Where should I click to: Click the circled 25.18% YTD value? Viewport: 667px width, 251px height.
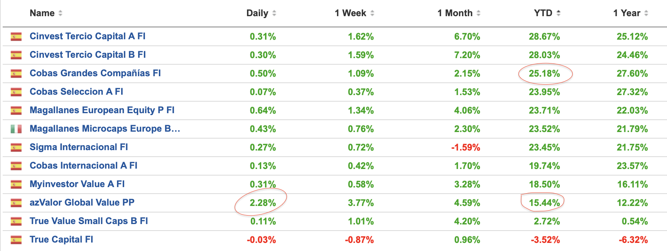pyautogui.click(x=544, y=74)
